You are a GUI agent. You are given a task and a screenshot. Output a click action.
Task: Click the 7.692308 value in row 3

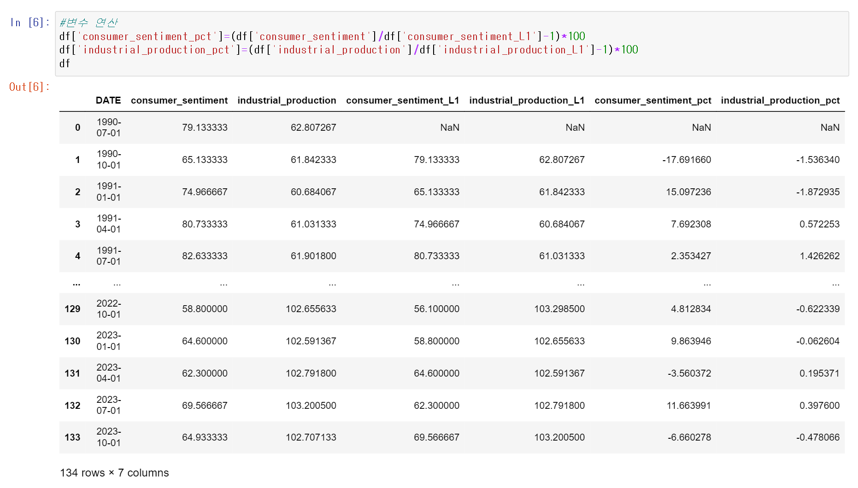[691, 224]
